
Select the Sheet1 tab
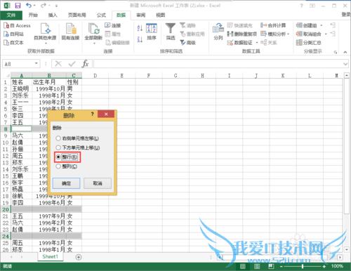[51, 257]
